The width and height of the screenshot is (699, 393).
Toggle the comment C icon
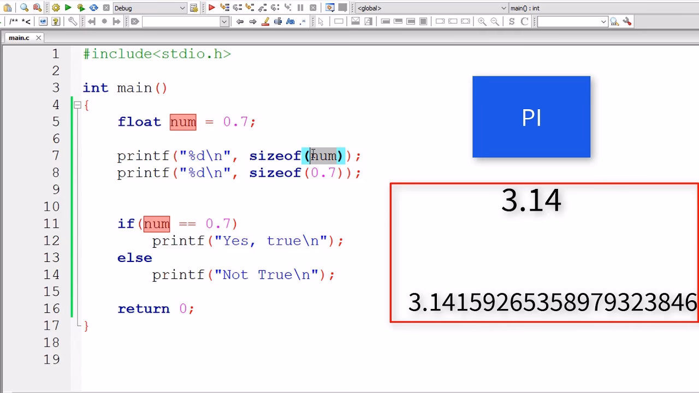click(524, 21)
